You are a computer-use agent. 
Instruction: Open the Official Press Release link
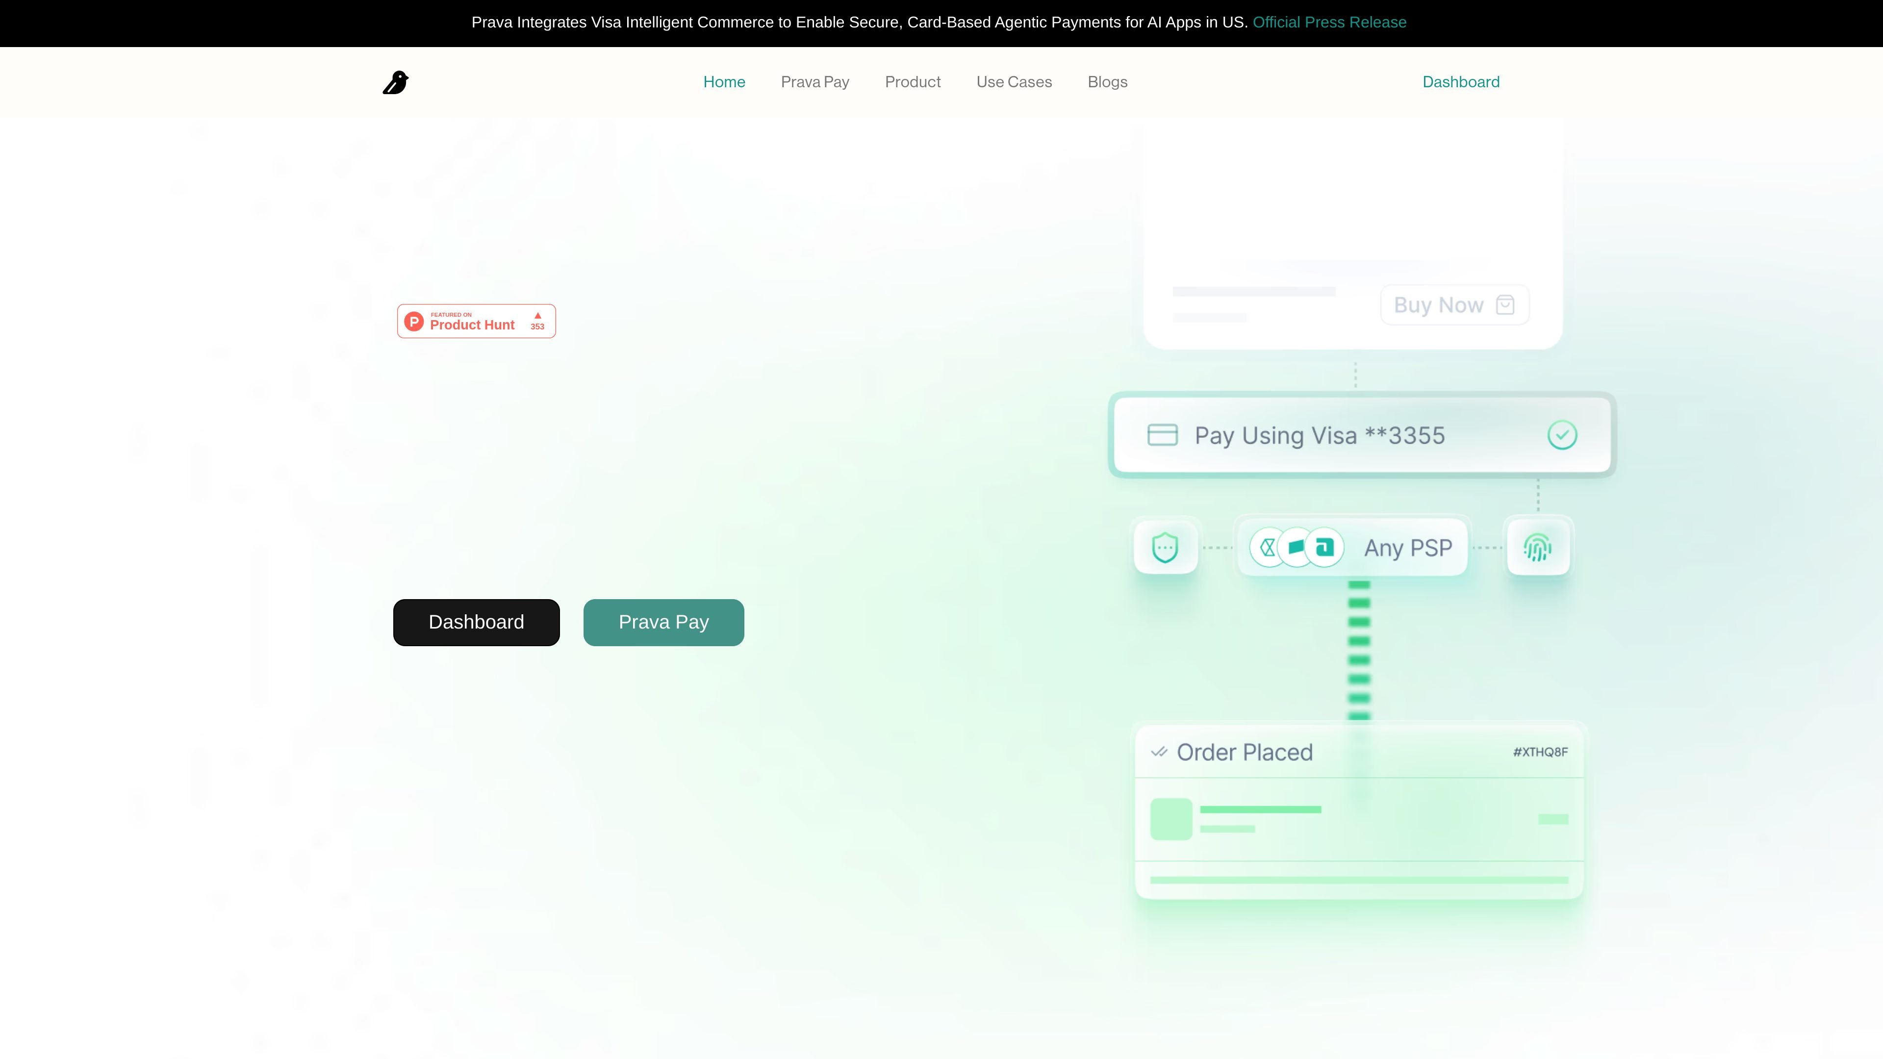1330,23
